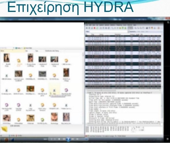Stop the running capture in Wireshark toolbar
Viewport: 170px width, 143px height.
tap(95, 28)
